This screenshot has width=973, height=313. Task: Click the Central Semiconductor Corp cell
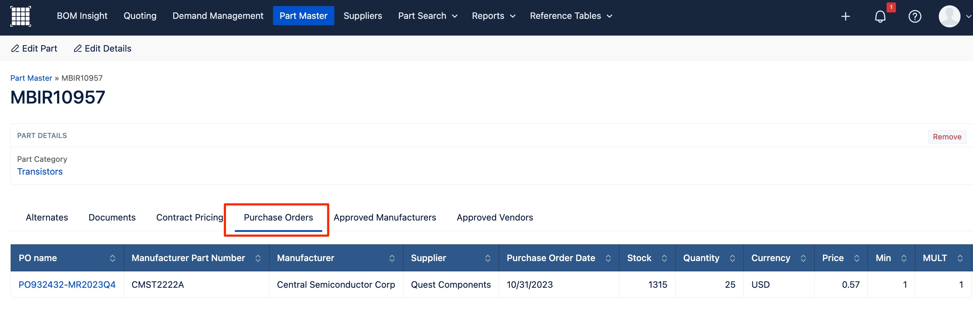click(x=336, y=284)
